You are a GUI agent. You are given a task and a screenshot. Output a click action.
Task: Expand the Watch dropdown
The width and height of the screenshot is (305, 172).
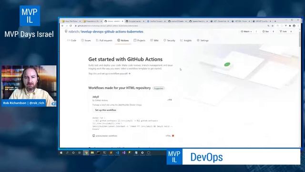(x=246, y=32)
